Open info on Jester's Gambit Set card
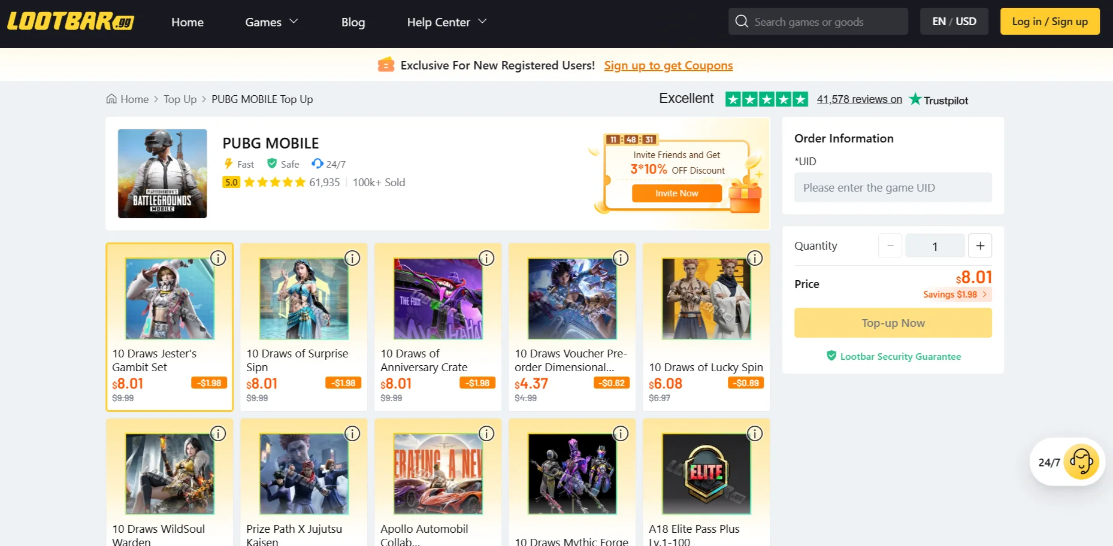 click(218, 258)
